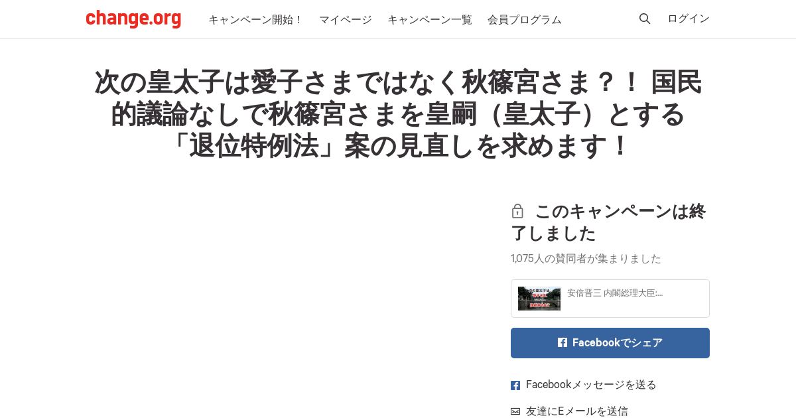Open the search magnifier icon

coord(645,19)
